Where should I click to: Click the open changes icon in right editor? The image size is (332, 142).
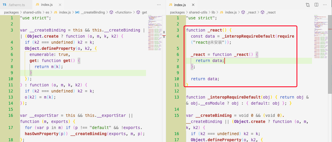[x=308, y=5]
